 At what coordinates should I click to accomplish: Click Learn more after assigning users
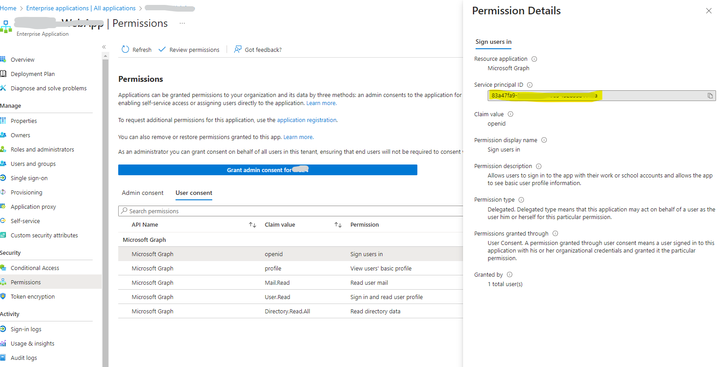point(321,103)
